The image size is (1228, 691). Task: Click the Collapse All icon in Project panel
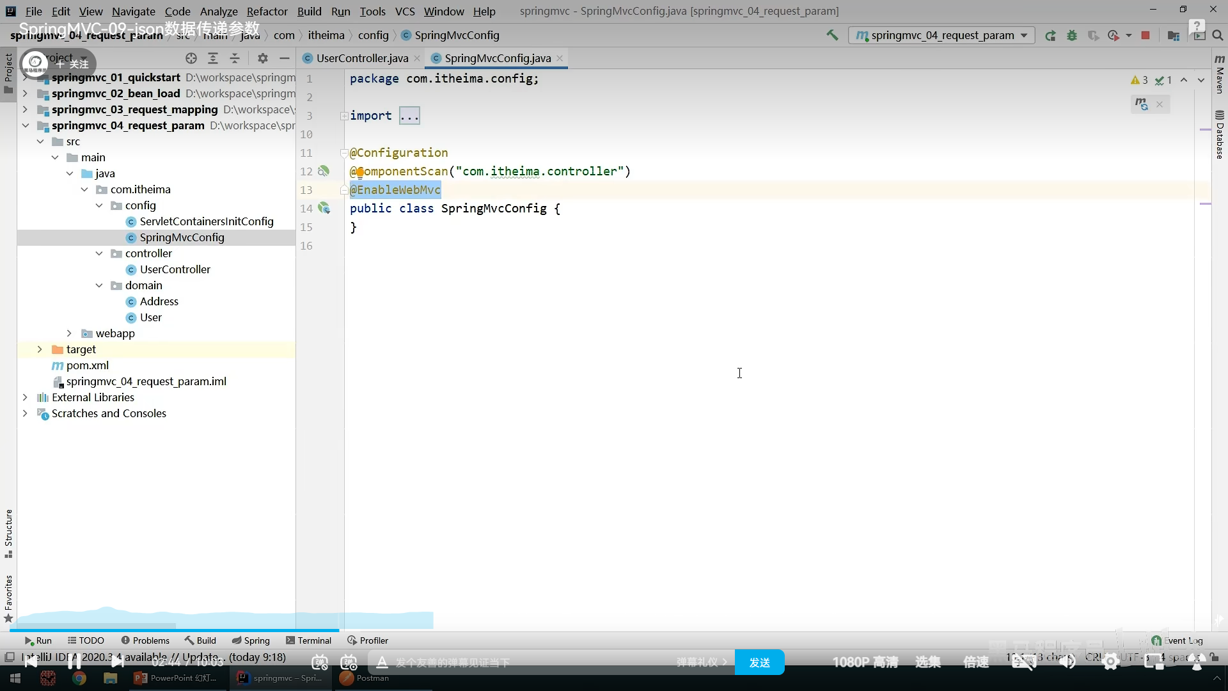[235, 58]
